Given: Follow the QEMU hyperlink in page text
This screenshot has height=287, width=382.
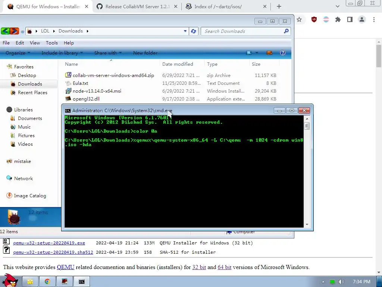Looking at the screenshot, I should [x=66, y=267].
